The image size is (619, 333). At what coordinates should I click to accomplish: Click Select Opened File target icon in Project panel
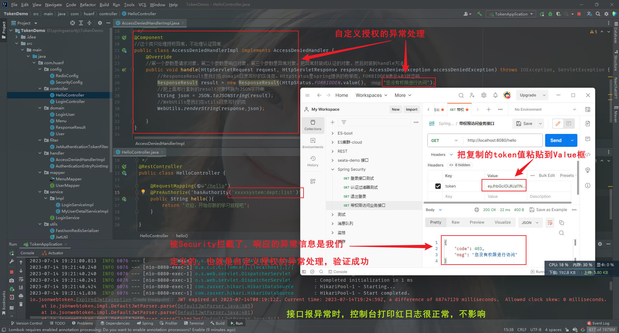click(x=73, y=23)
